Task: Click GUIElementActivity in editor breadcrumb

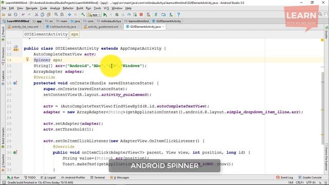Action: (46, 34)
